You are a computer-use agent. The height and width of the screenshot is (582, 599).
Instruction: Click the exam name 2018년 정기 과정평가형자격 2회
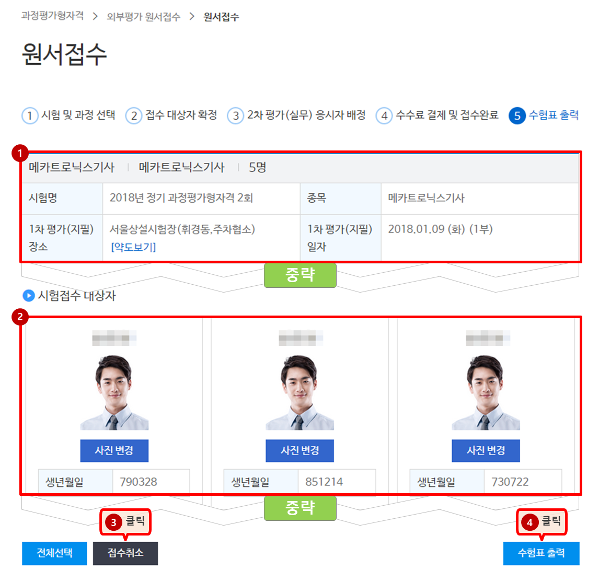click(x=181, y=198)
